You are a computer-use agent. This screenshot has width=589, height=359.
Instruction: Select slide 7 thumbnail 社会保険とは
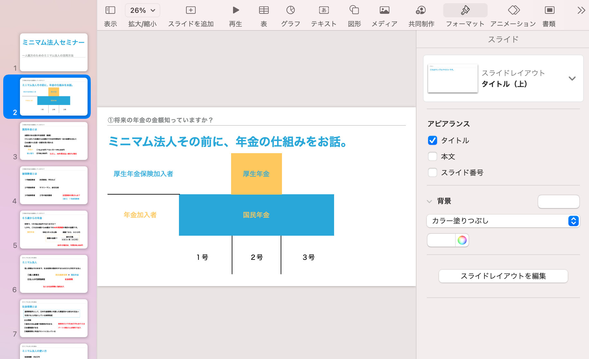pos(54,318)
